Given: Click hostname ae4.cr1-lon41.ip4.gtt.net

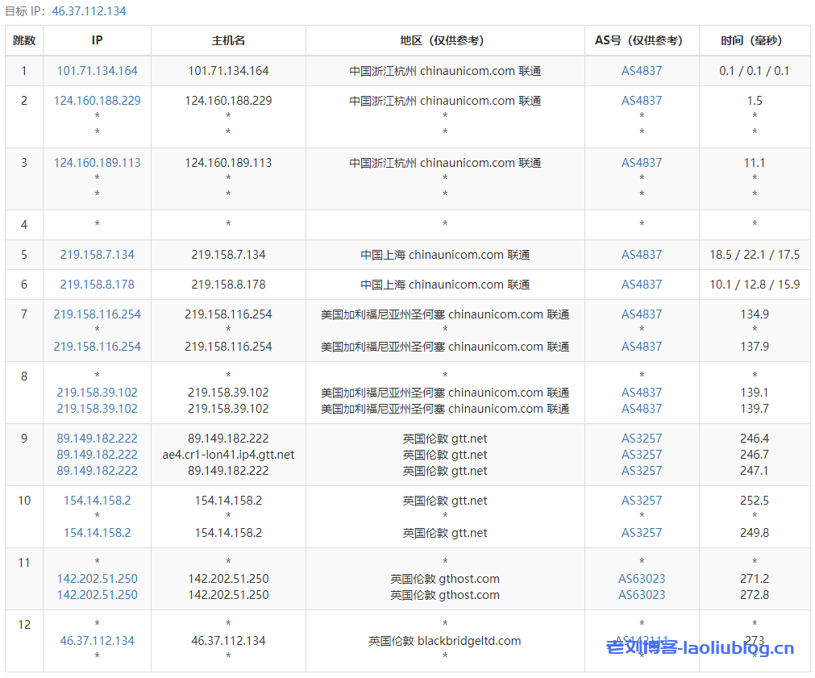Looking at the screenshot, I should 228,455.
